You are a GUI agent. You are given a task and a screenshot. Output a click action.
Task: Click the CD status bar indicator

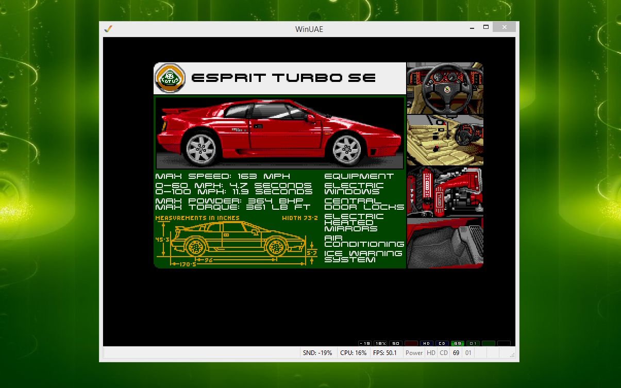point(443,353)
